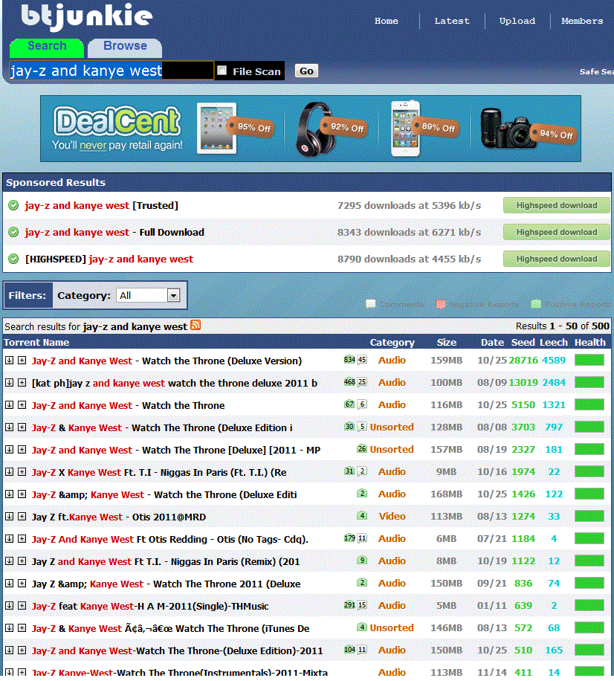Click Highspeed download for the Trusted result
Image resolution: width=614 pixels, height=681 pixels.
click(556, 205)
